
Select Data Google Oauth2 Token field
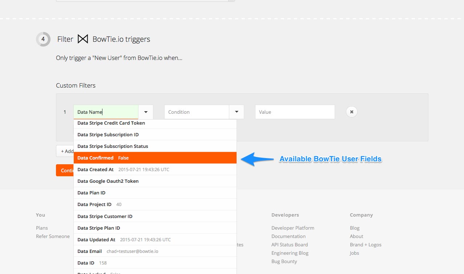(155, 181)
